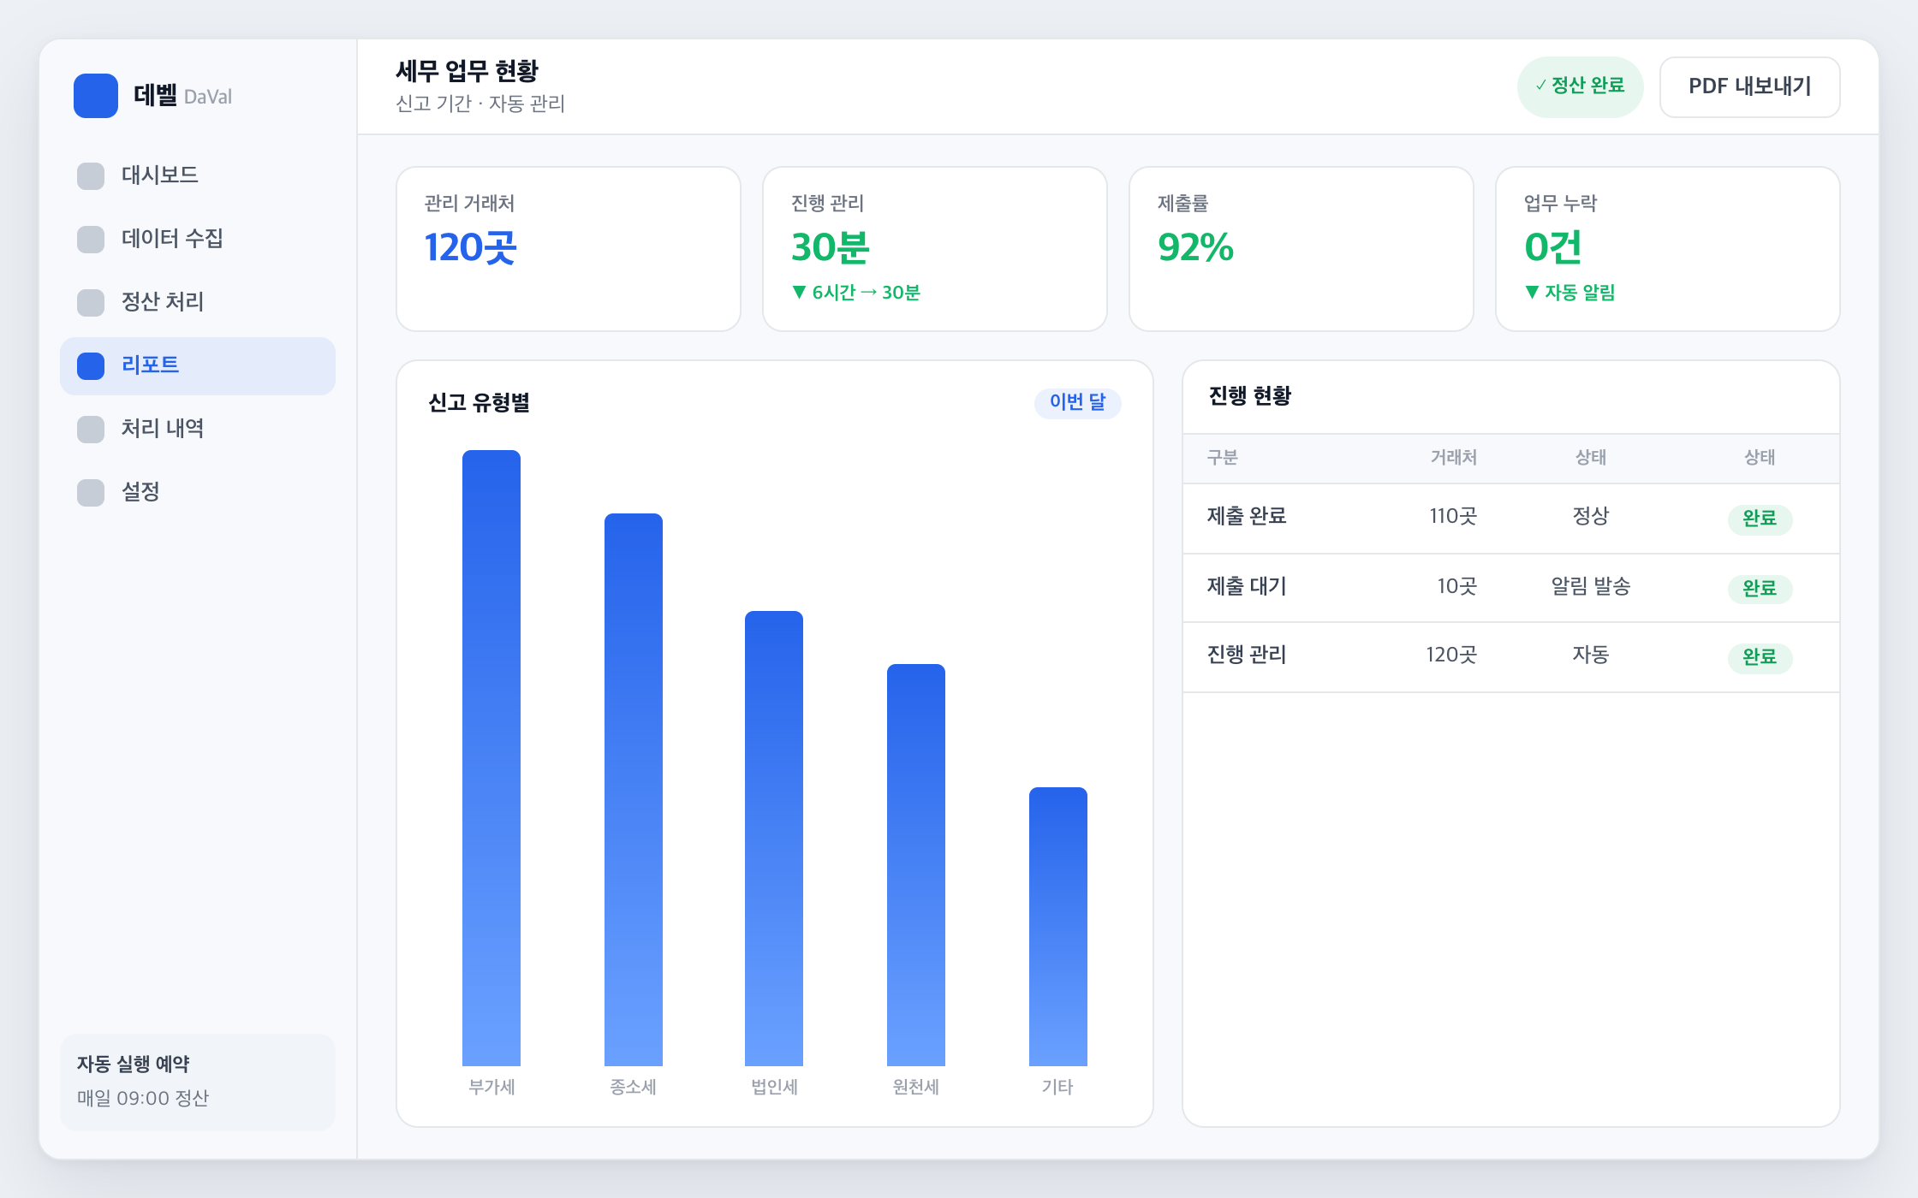
Task: Click the 처리 내역 sidebar icon
Action: [x=91, y=430]
